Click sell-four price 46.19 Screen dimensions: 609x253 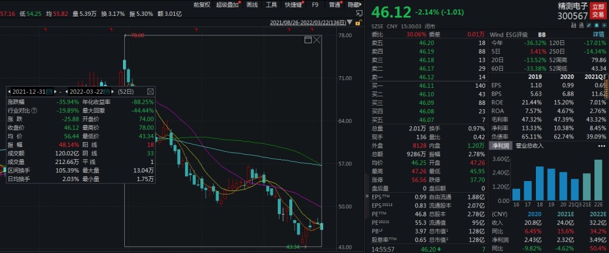(426, 51)
